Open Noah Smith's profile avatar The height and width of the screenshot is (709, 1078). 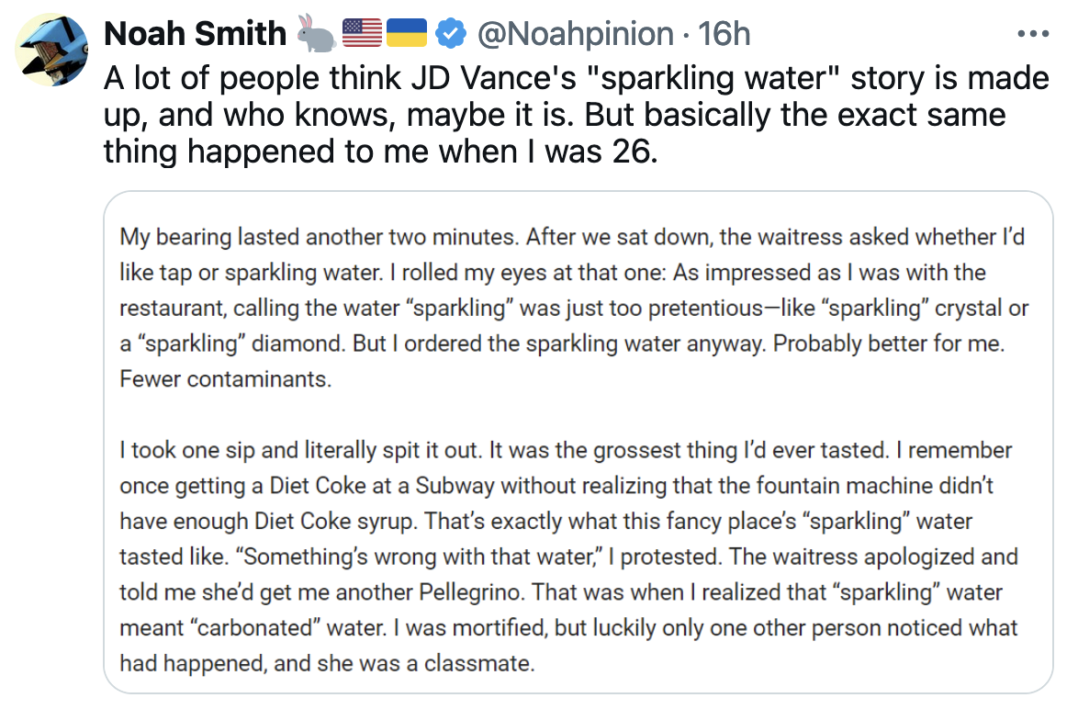tap(52, 51)
